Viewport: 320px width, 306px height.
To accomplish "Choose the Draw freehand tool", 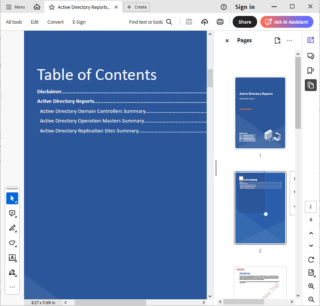I will (12, 243).
